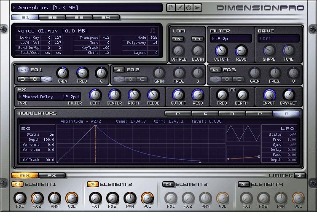Enable Element 4 with its ON button

pos(244,184)
